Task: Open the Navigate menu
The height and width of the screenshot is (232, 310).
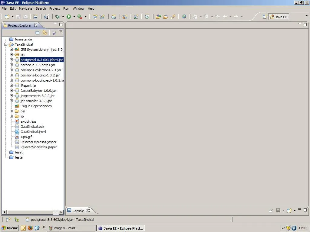Action: coord(25,8)
